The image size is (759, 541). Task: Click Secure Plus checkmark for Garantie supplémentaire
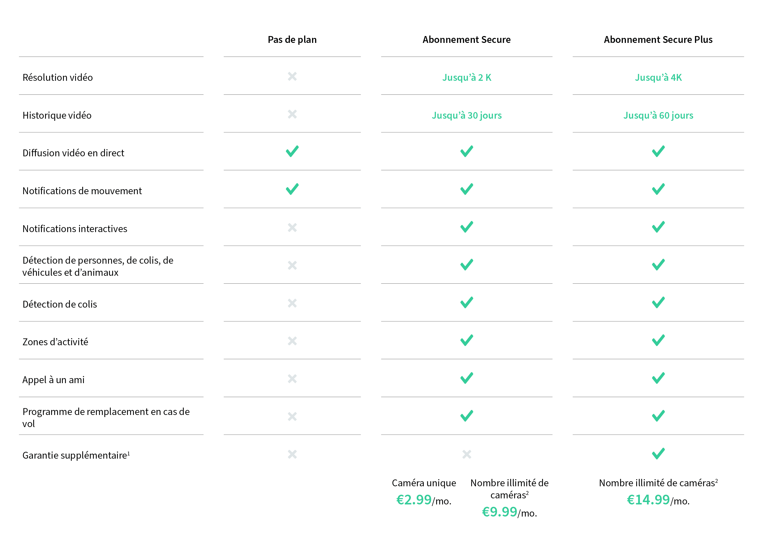(658, 454)
